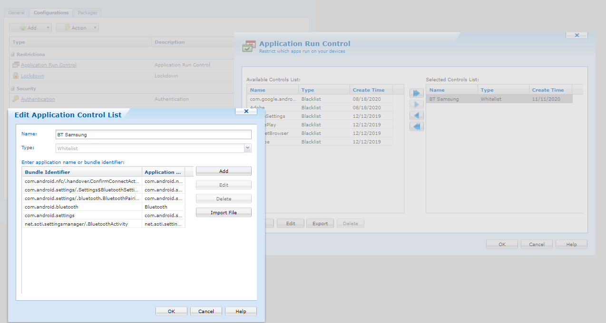Click the move-all-right double arrow button

[416, 94]
